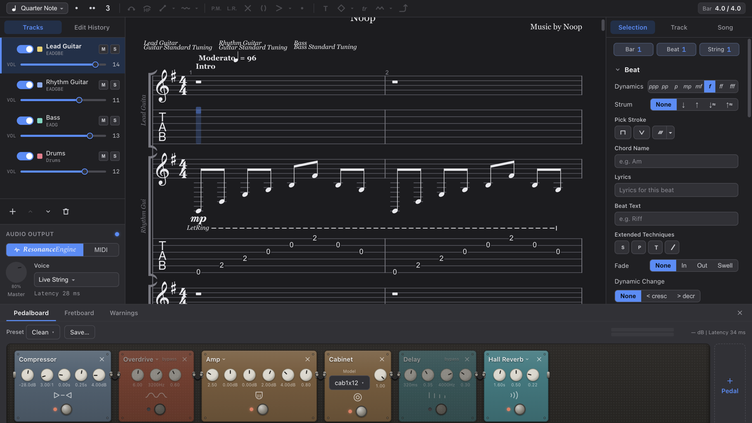Open the Warnings tab

pyautogui.click(x=124, y=313)
